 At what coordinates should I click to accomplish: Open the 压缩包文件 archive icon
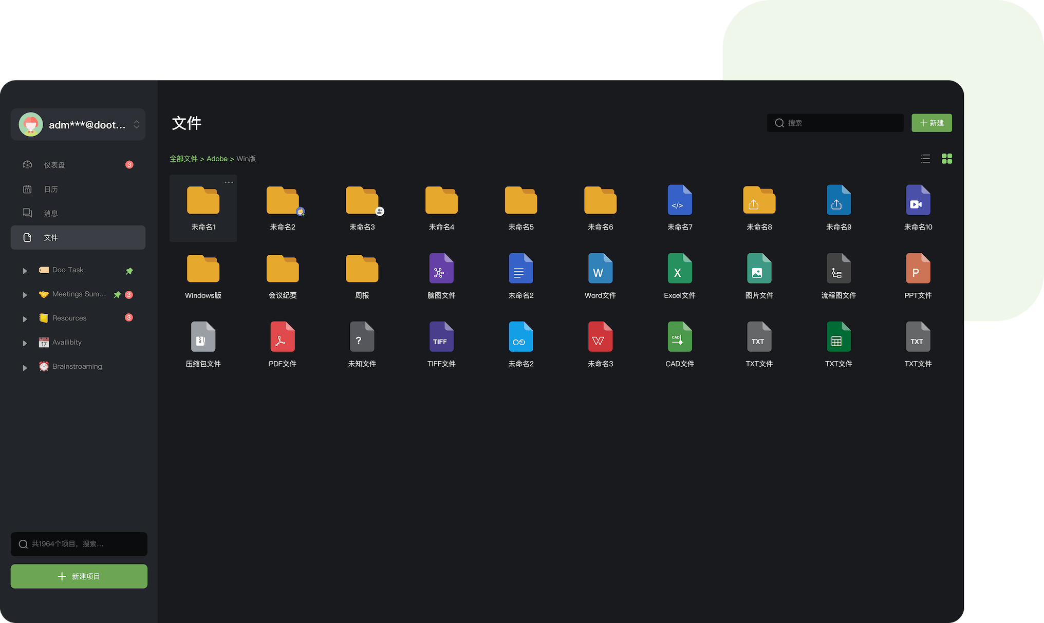click(203, 337)
